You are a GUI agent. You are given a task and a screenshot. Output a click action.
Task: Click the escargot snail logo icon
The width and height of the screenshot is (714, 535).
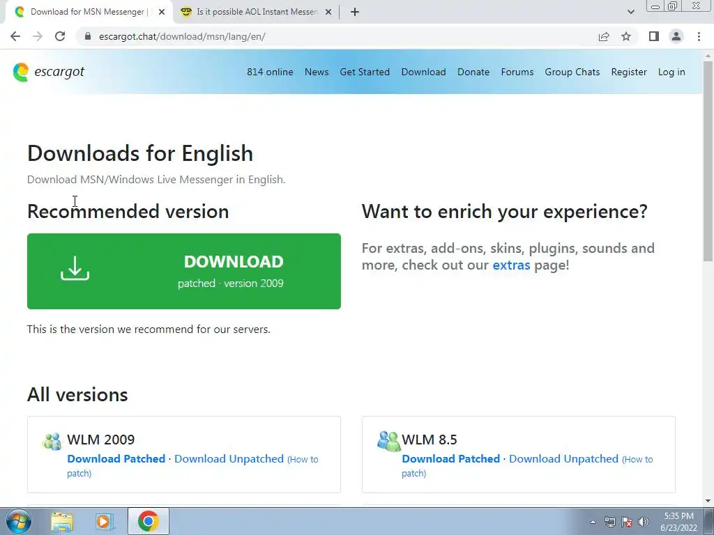(20, 72)
